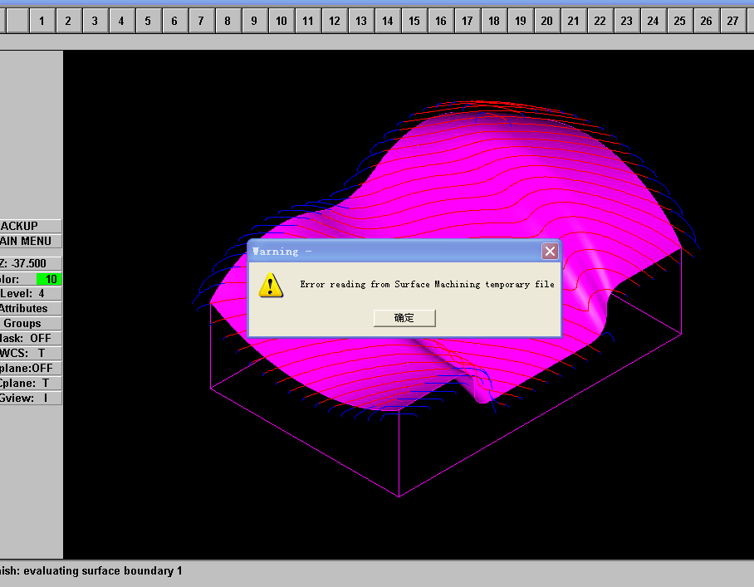Select level button 26 in the top bar

(707, 21)
